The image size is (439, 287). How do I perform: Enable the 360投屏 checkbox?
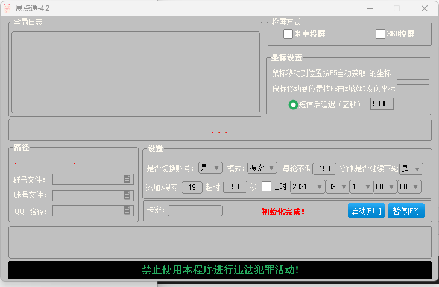click(x=380, y=34)
